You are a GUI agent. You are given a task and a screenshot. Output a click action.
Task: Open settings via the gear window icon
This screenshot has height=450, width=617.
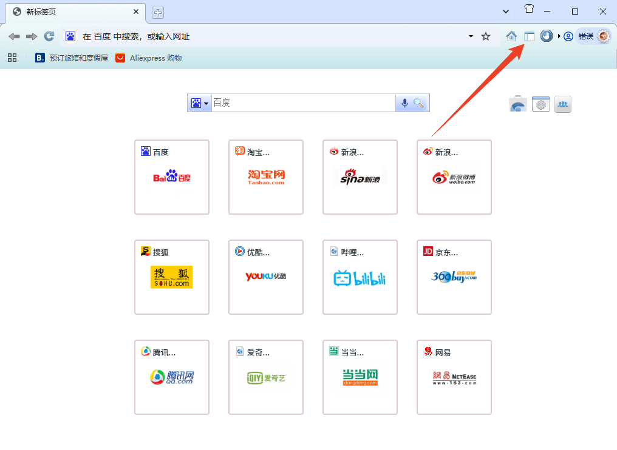(x=540, y=104)
